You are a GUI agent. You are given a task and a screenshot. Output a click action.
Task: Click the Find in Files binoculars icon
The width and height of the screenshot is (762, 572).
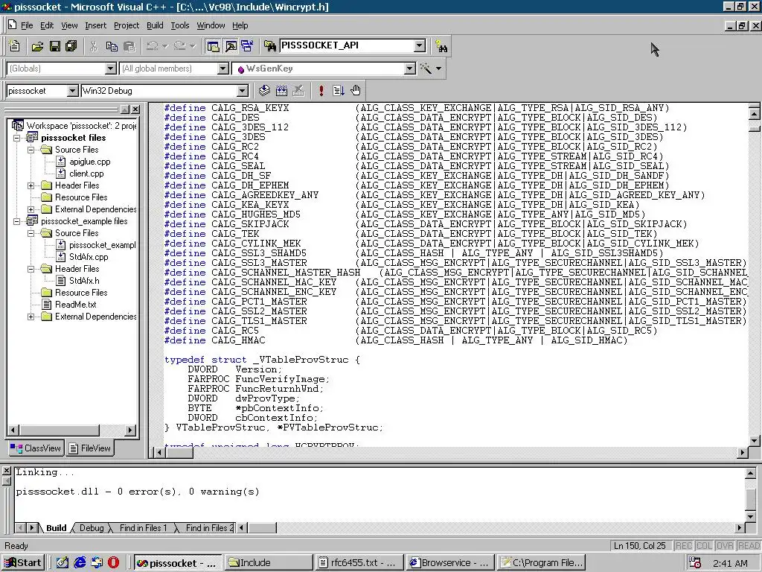pos(269,46)
